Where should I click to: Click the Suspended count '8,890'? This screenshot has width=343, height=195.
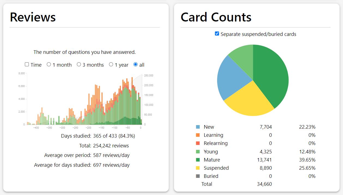pyautogui.click(x=266, y=168)
